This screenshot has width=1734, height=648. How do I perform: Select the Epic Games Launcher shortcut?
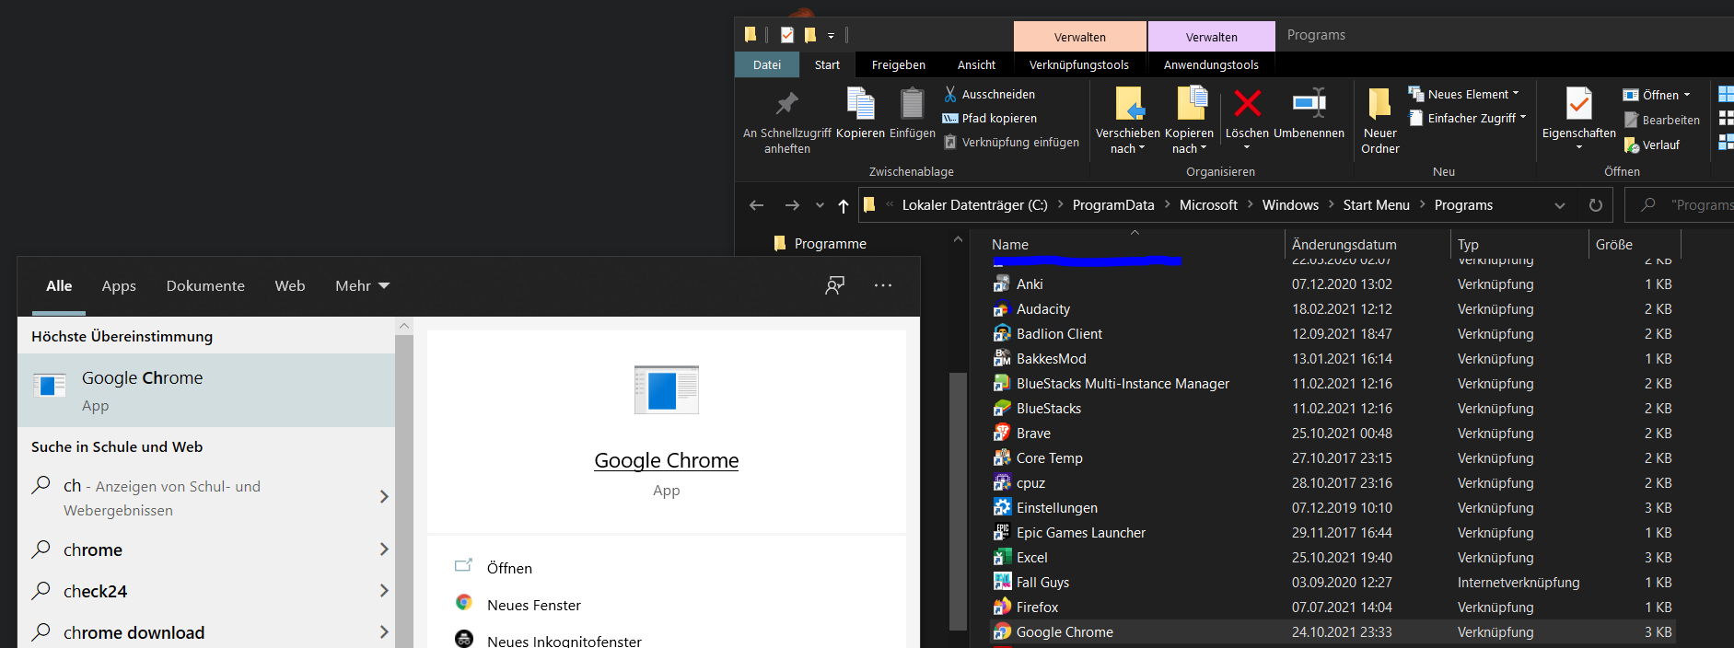point(1081,532)
